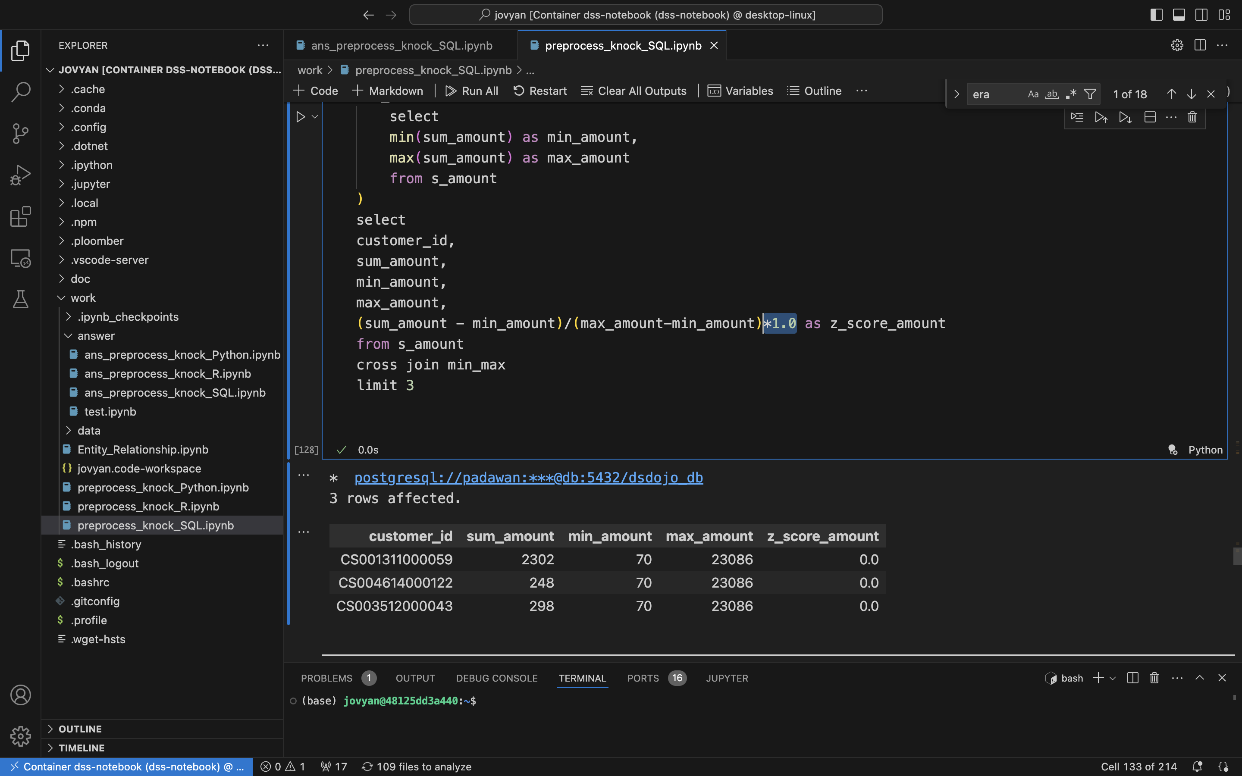
Task: Run by line in cell toolbar
Action: [x=1077, y=118]
